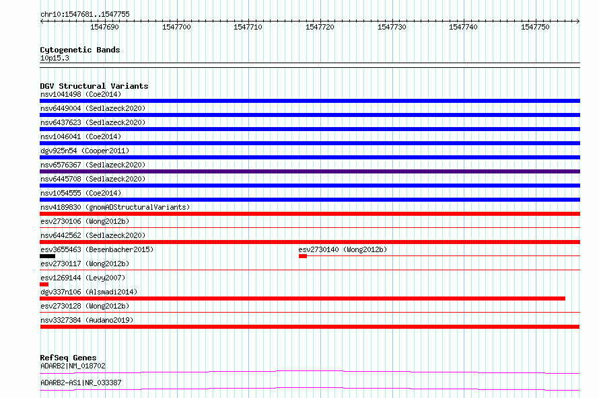The height and width of the screenshot is (398, 599).
Task: Click the nsv3327384 (Audano2019) label
Action: coord(87,320)
